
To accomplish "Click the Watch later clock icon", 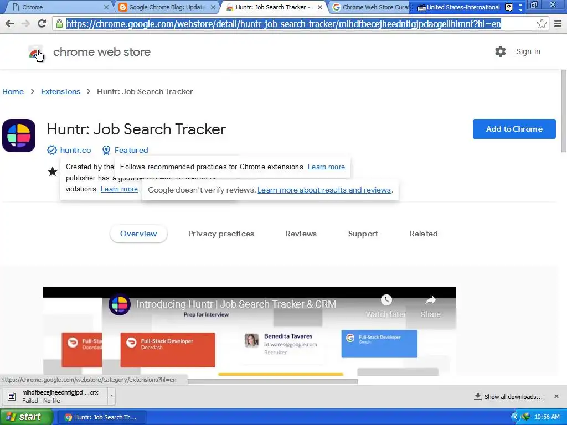I will 386,299.
